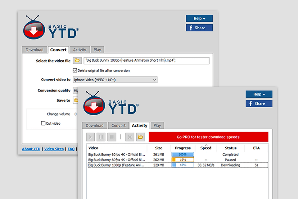Sort by Video column header
This screenshot has width=298, height=199.
coord(117,148)
